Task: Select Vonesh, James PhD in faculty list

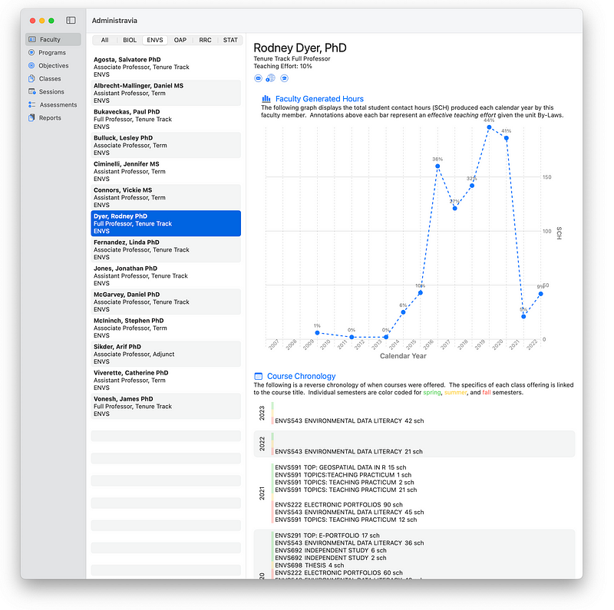Action: tap(167, 407)
